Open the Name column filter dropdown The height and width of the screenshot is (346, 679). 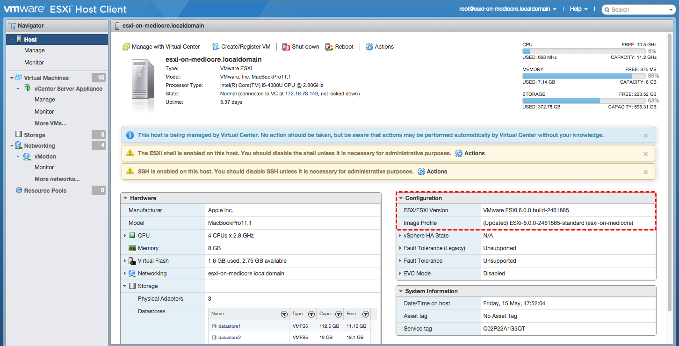pyautogui.click(x=284, y=314)
